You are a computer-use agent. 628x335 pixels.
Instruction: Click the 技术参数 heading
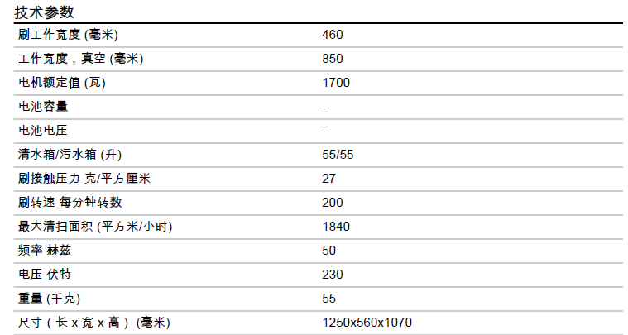[44, 12]
